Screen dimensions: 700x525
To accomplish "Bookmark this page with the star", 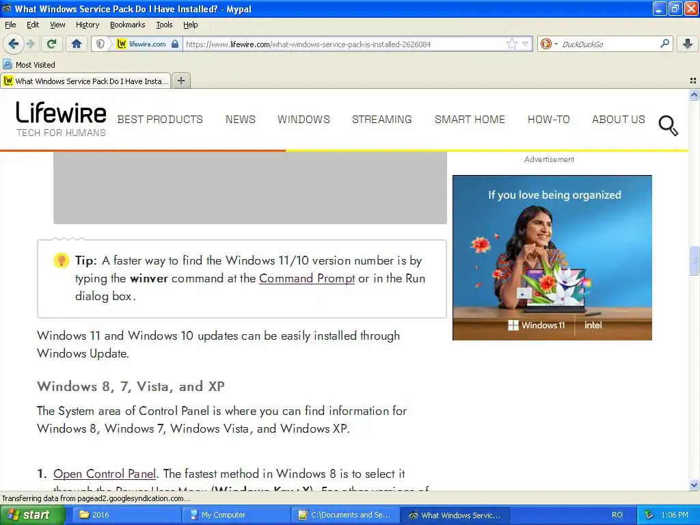I will (511, 44).
